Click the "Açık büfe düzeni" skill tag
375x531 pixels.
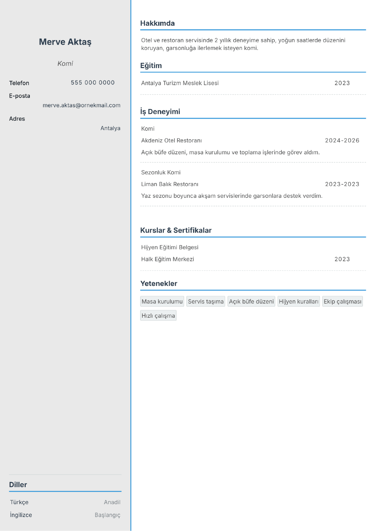pos(251,301)
